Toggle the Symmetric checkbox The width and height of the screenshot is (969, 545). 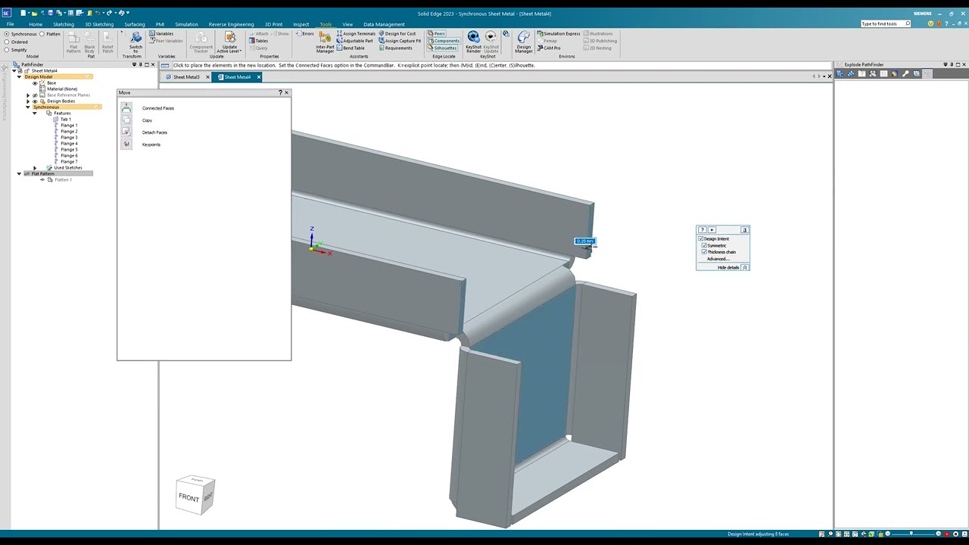(704, 245)
